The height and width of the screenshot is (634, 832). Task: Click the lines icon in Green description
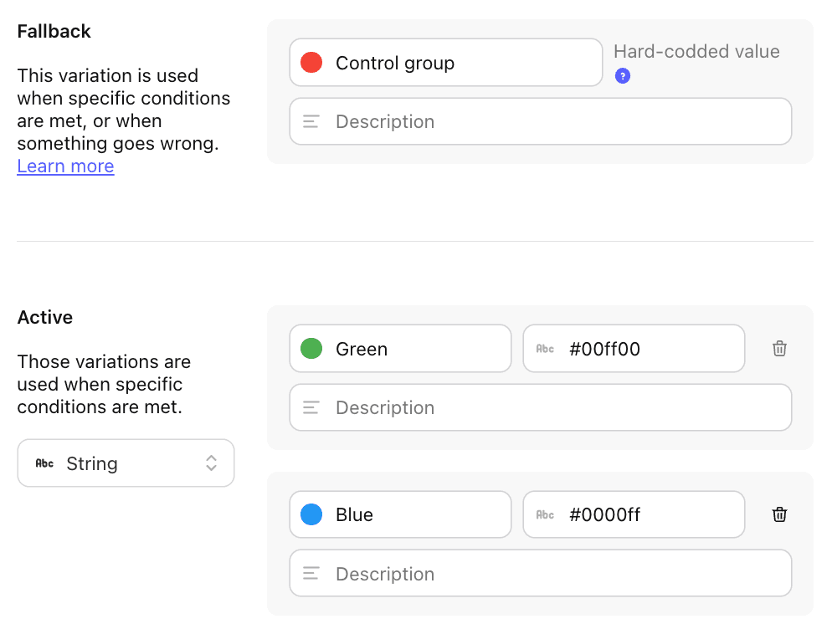pos(311,407)
